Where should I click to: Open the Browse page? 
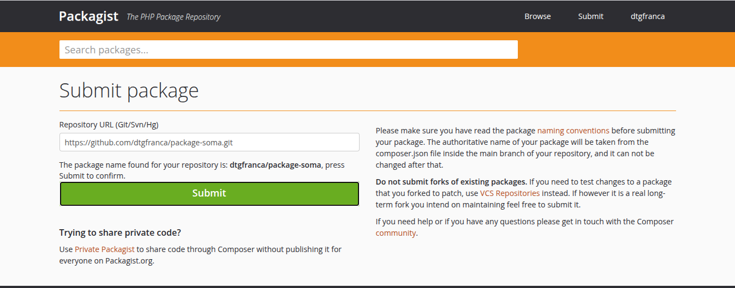coord(537,16)
